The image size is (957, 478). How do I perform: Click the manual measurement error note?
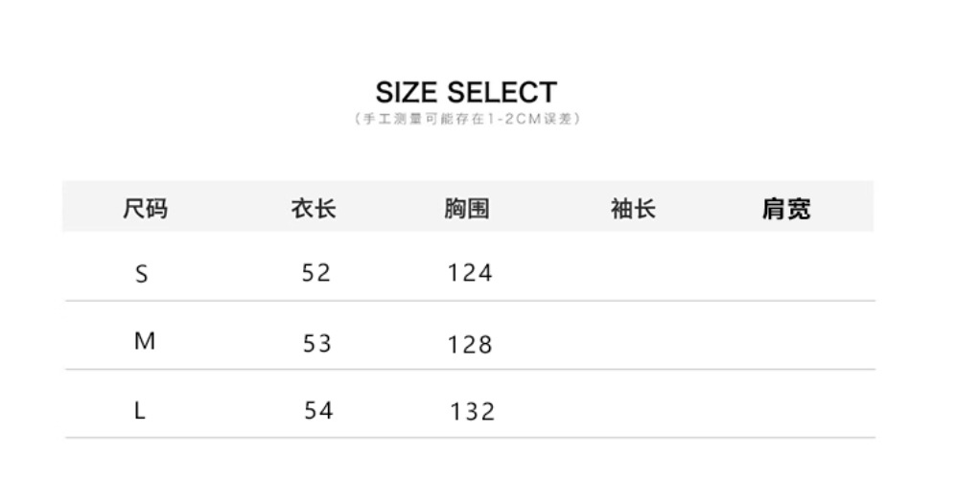click(466, 120)
